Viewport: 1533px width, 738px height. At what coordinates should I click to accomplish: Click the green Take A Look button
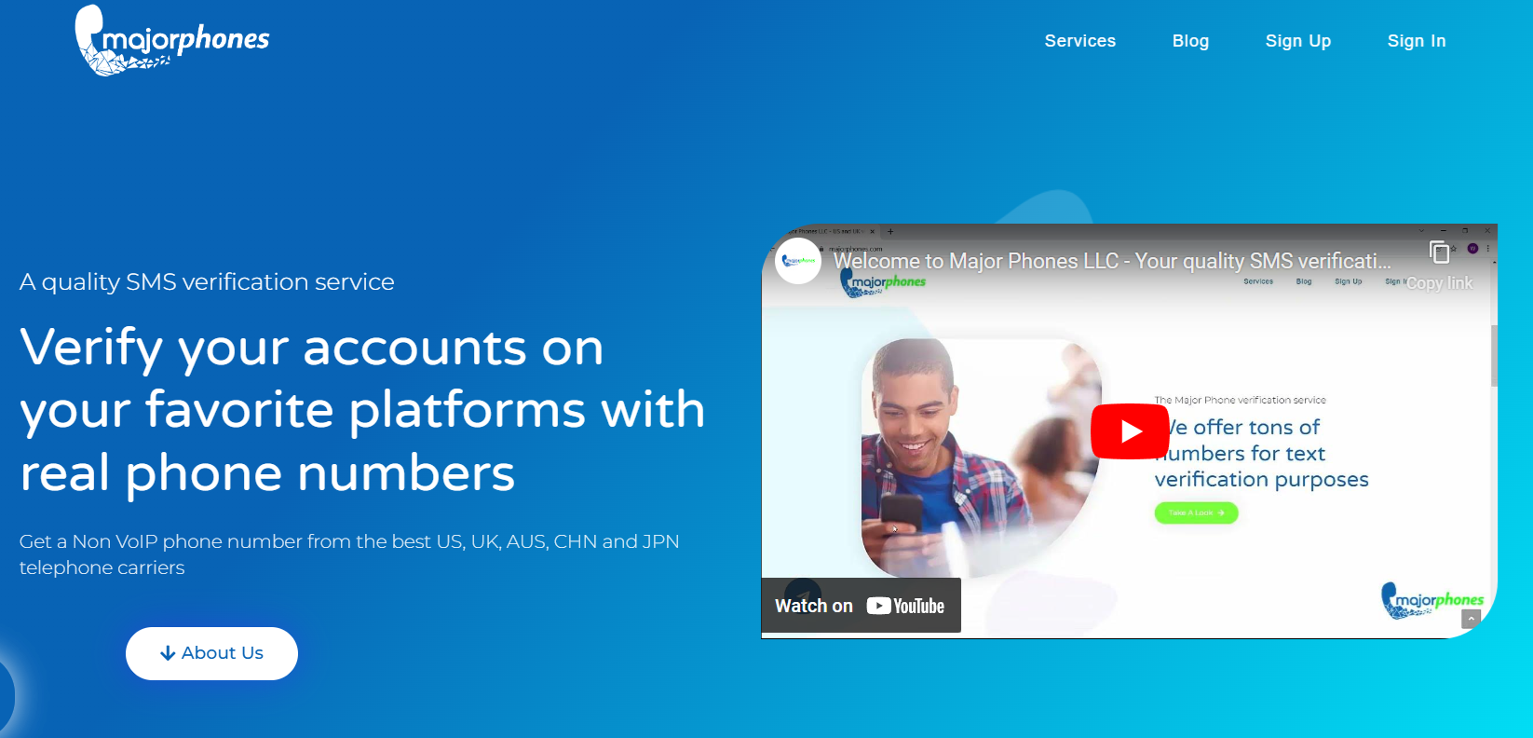pos(1196,513)
